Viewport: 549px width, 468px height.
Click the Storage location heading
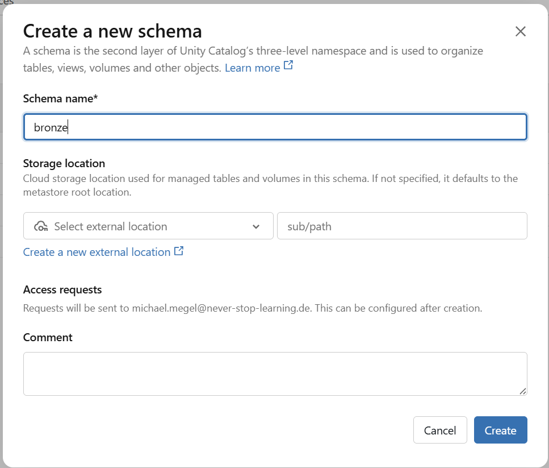[64, 163]
